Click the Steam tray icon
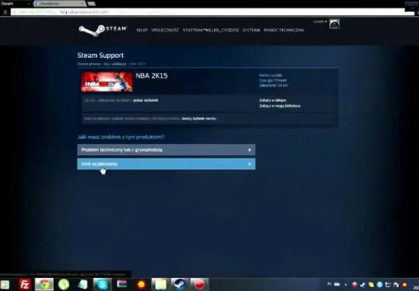The image size is (419, 291). coord(363,285)
